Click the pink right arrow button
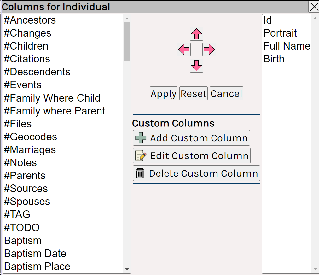 click(209, 49)
